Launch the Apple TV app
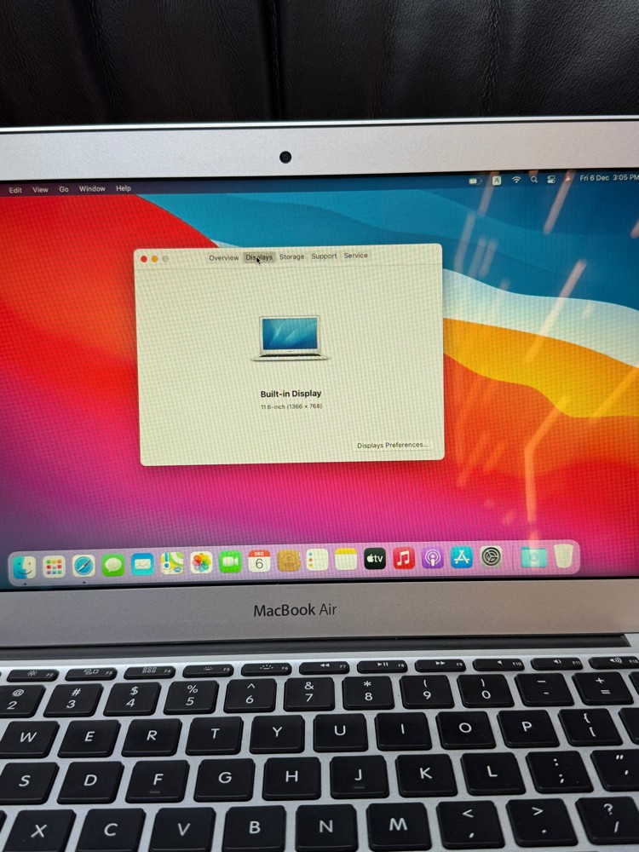Viewport: 639px width, 852px height. click(375, 559)
